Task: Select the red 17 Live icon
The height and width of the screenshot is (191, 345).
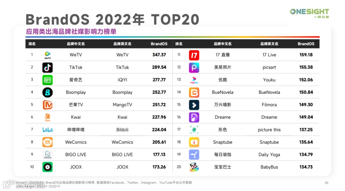Action: pos(194,55)
